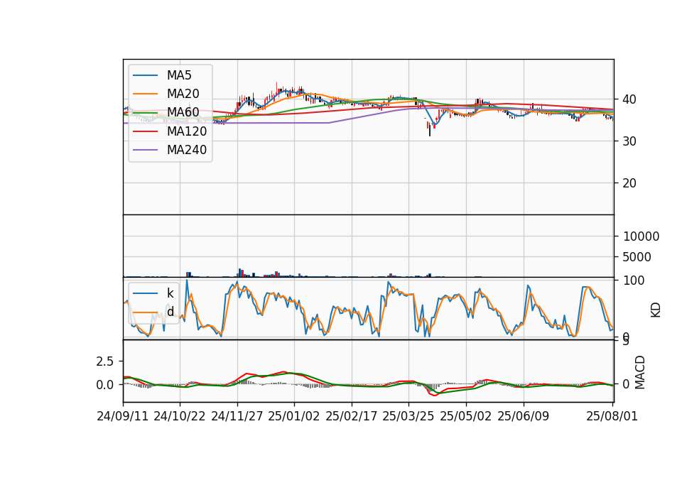
Task: Click the MACD axis title
Action: pos(640,372)
